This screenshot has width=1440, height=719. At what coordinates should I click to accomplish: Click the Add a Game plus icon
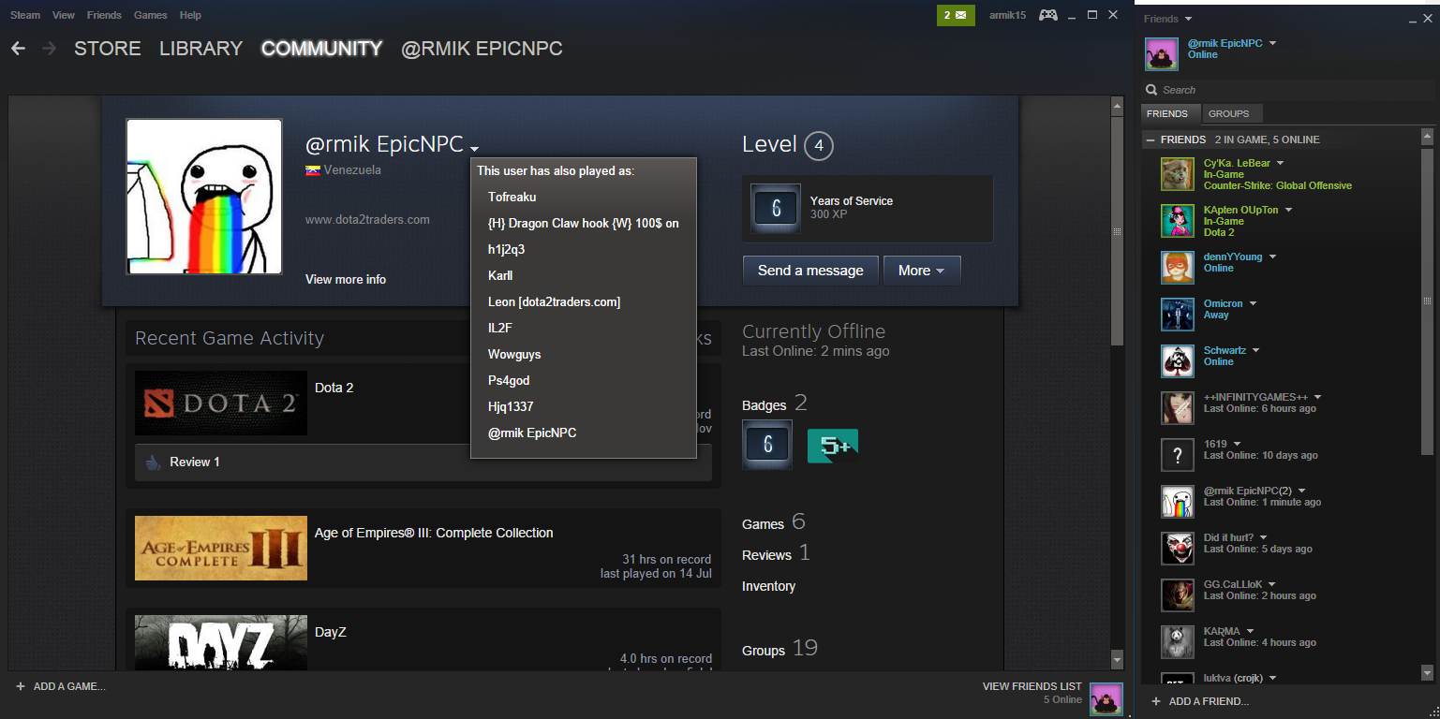point(20,686)
